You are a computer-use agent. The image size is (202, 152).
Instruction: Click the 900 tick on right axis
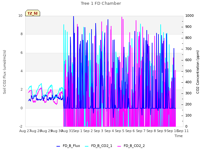click(188, 27)
